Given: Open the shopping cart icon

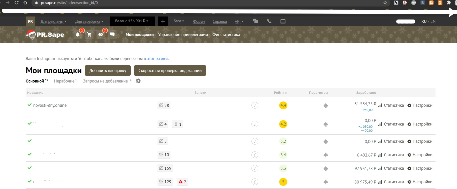Looking at the screenshot, I should click(89, 34).
